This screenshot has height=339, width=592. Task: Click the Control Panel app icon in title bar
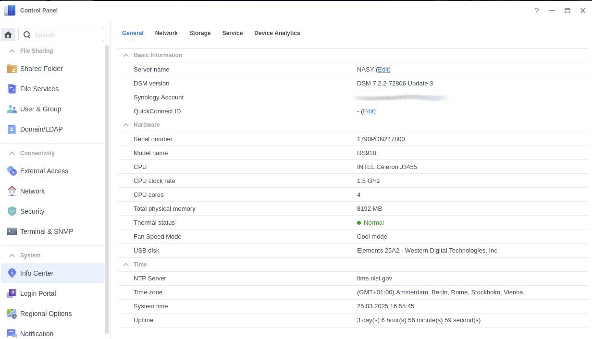tap(10, 10)
